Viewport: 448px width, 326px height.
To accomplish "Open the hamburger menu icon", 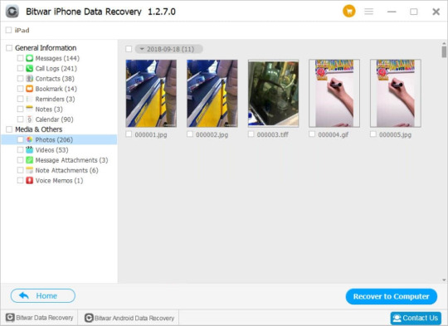I will tap(368, 12).
